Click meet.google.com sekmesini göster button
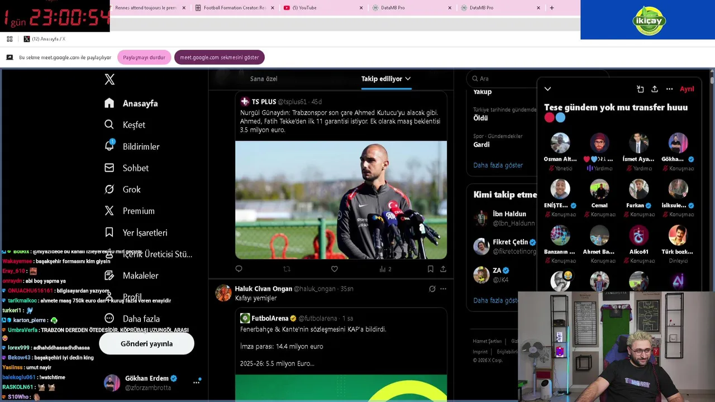The height and width of the screenshot is (402, 715). (x=220, y=57)
